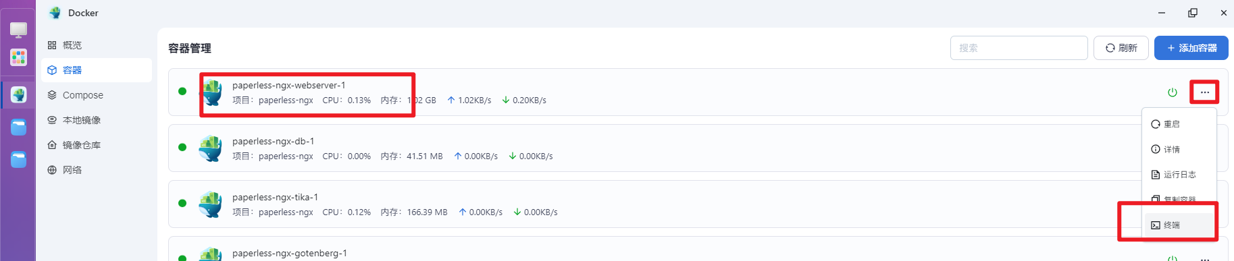Click the 添加容器 add container button
Image resolution: width=1234 pixels, height=261 pixels.
(1191, 48)
